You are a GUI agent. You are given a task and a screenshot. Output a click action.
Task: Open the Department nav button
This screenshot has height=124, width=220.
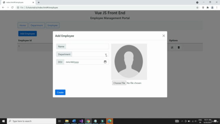(37, 25)
